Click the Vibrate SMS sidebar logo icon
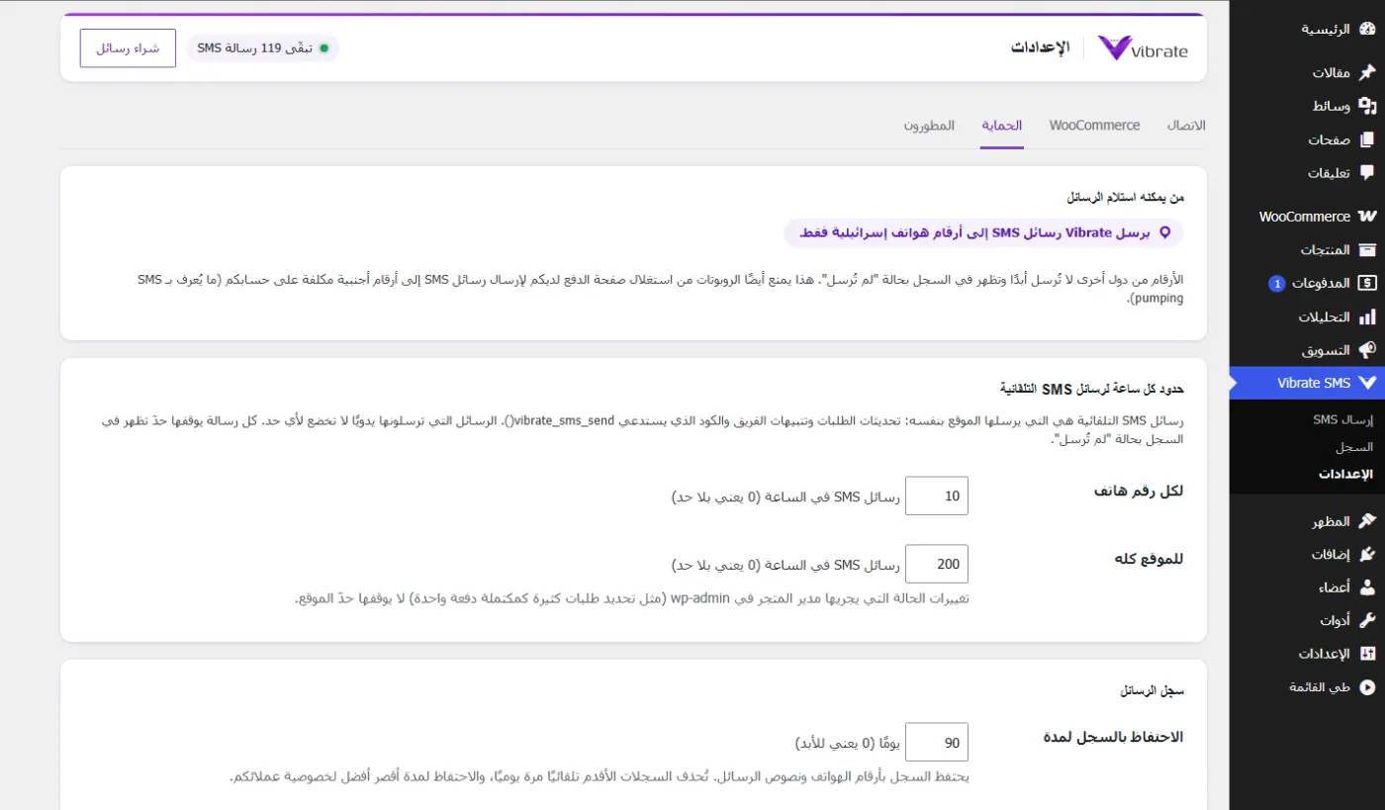1385x810 pixels. 1367,383
